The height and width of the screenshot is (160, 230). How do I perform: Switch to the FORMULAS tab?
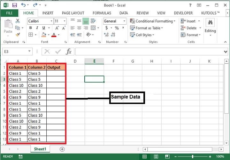(x=102, y=13)
